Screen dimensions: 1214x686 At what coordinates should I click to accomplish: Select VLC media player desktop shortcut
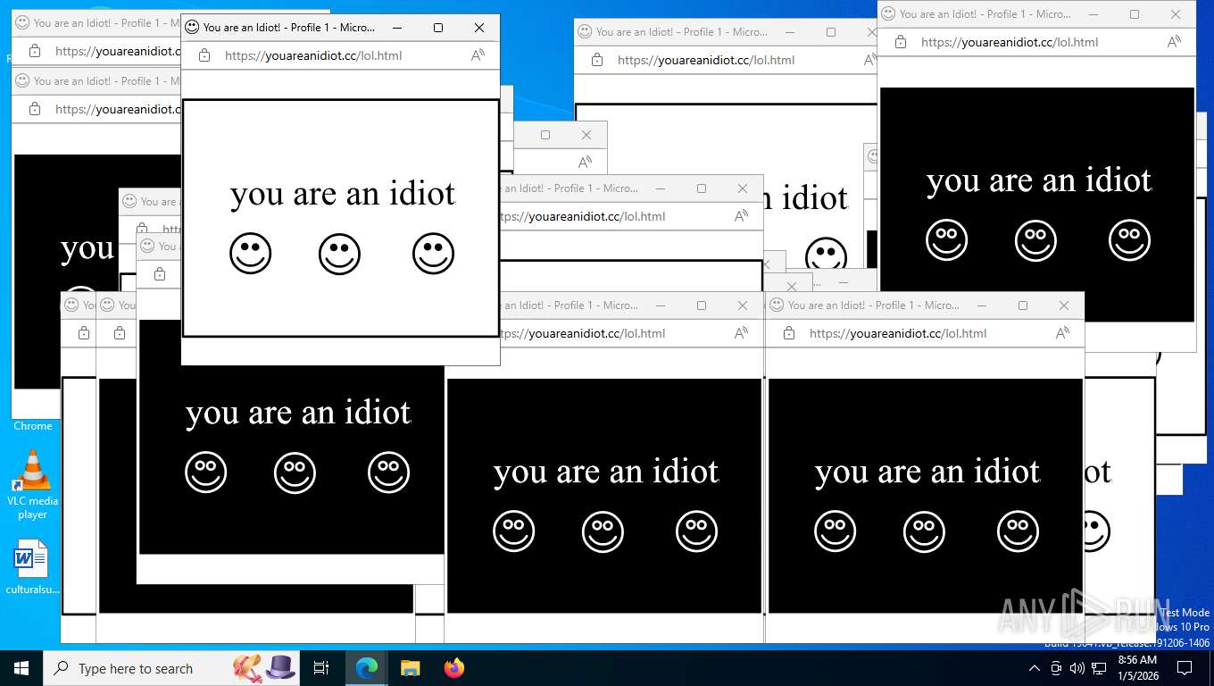pos(32,484)
